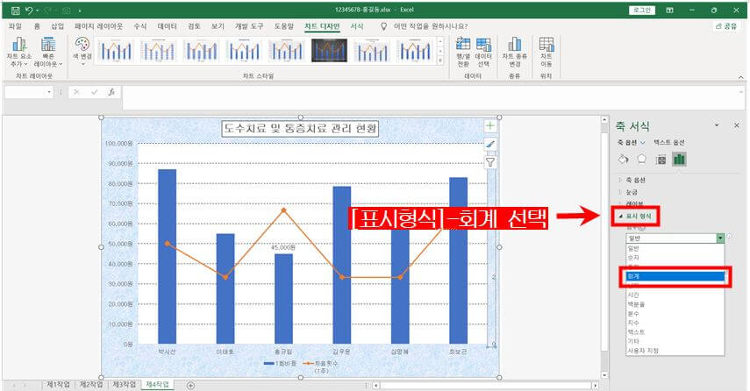Open the 축 서식 pane options arrow

click(x=717, y=125)
